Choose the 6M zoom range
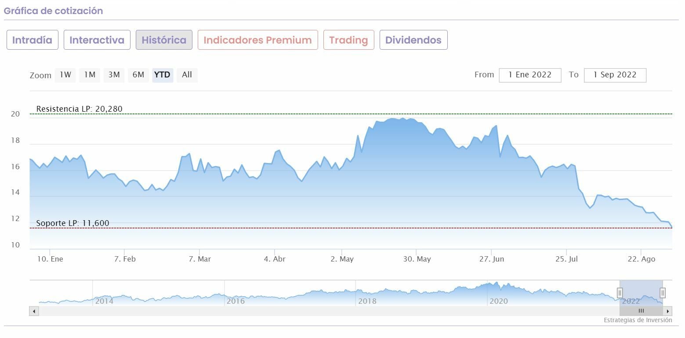The height and width of the screenshot is (338, 685). (x=138, y=75)
